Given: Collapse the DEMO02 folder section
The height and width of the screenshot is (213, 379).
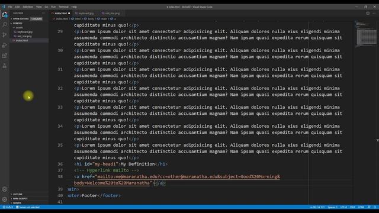Looking at the screenshot, I should pos(17,23).
